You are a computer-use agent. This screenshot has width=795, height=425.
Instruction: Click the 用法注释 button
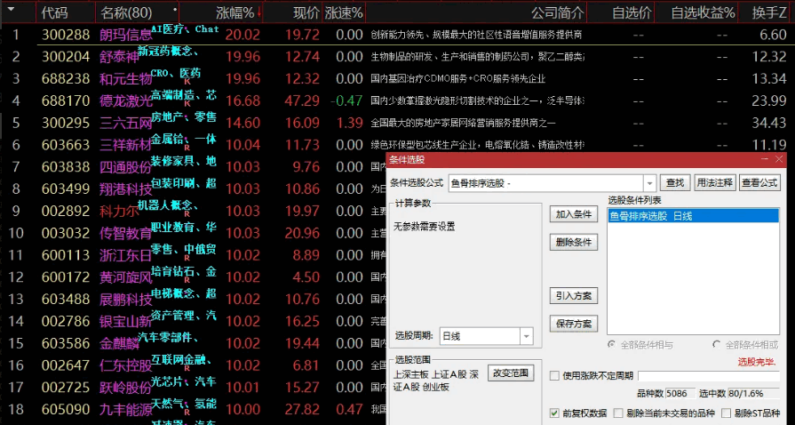[x=714, y=183]
